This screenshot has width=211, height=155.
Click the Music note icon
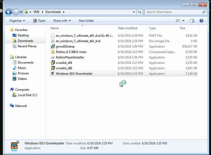[14, 68]
